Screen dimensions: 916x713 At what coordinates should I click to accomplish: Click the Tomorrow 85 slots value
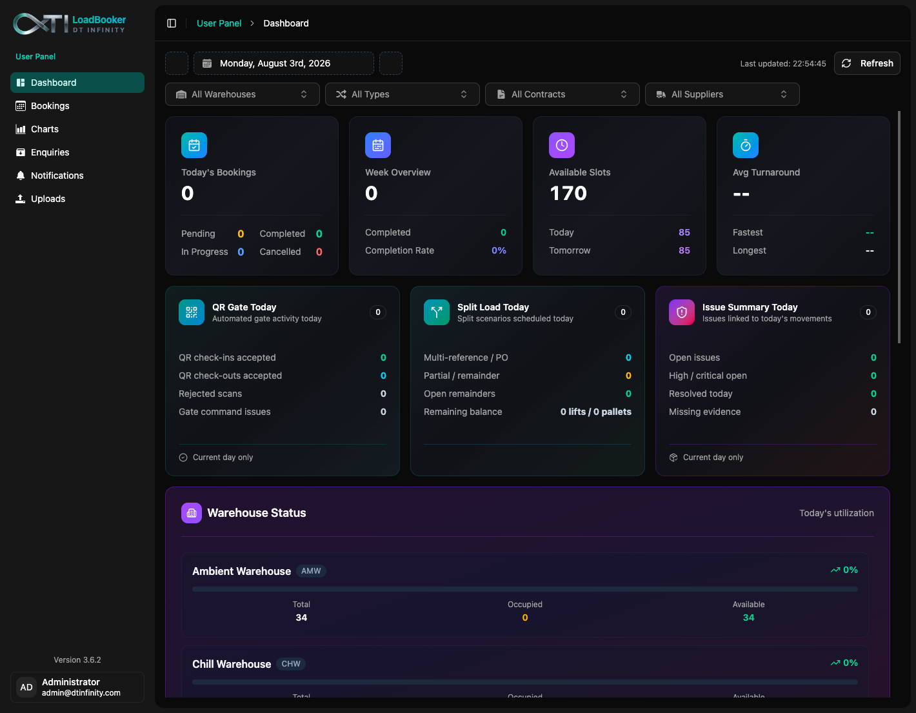coord(684,250)
